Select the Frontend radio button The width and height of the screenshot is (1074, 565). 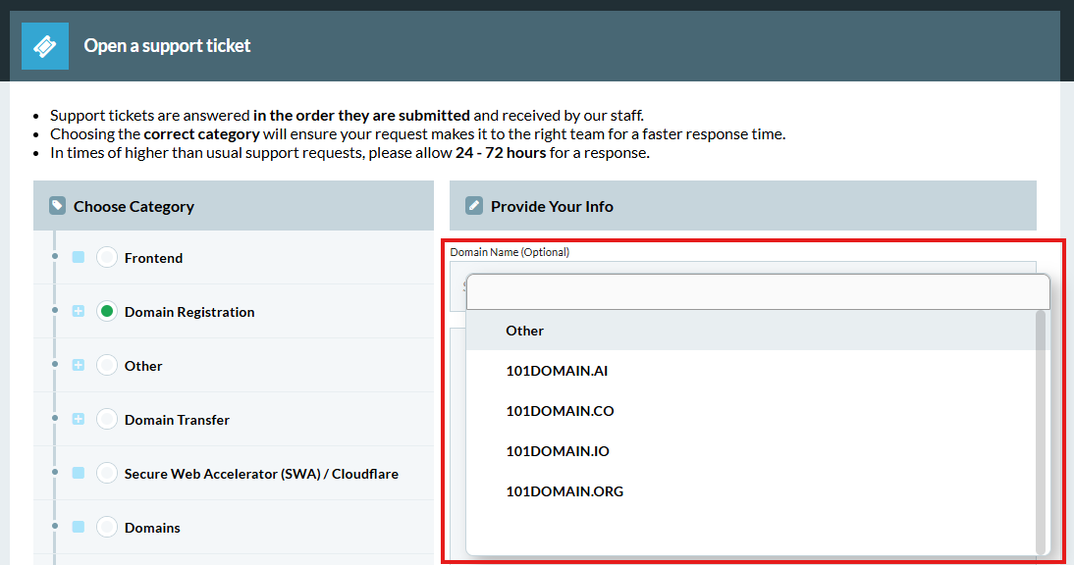click(105, 257)
